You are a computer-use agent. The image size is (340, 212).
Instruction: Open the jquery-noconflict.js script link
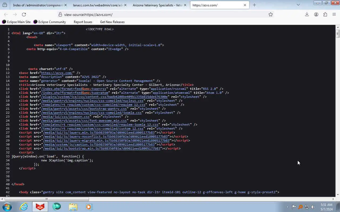pos(105,136)
